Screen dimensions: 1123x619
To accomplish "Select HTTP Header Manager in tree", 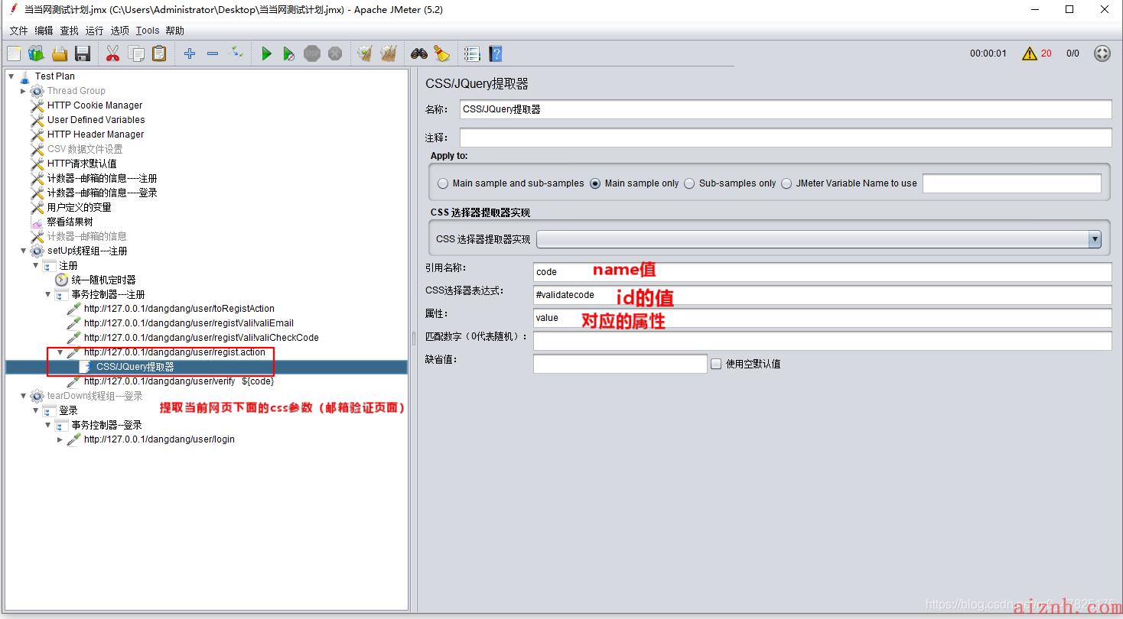I will click(95, 134).
